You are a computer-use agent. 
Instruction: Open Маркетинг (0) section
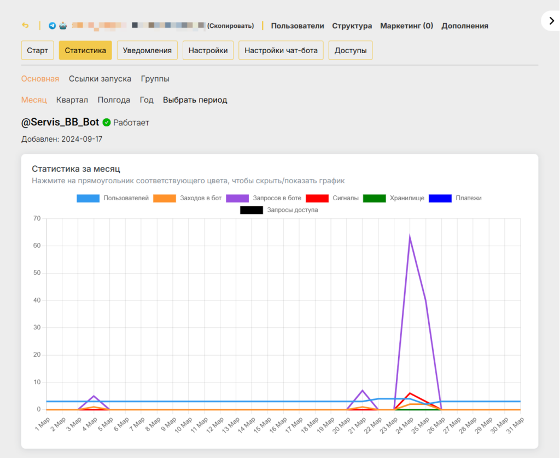pyautogui.click(x=406, y=26)
